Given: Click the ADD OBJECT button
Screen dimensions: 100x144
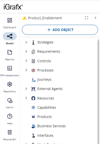Looking at the screenshot, I should coord(60,30).
